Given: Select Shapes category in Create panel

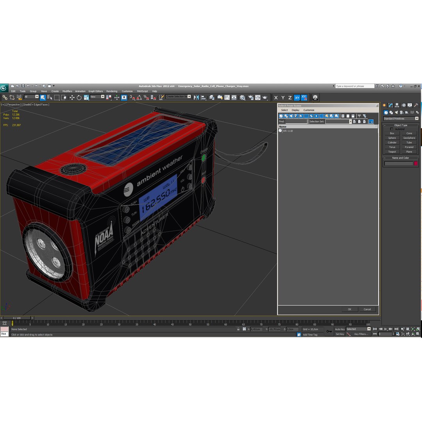Looking at the screenshot, I should tap(391, 113).
